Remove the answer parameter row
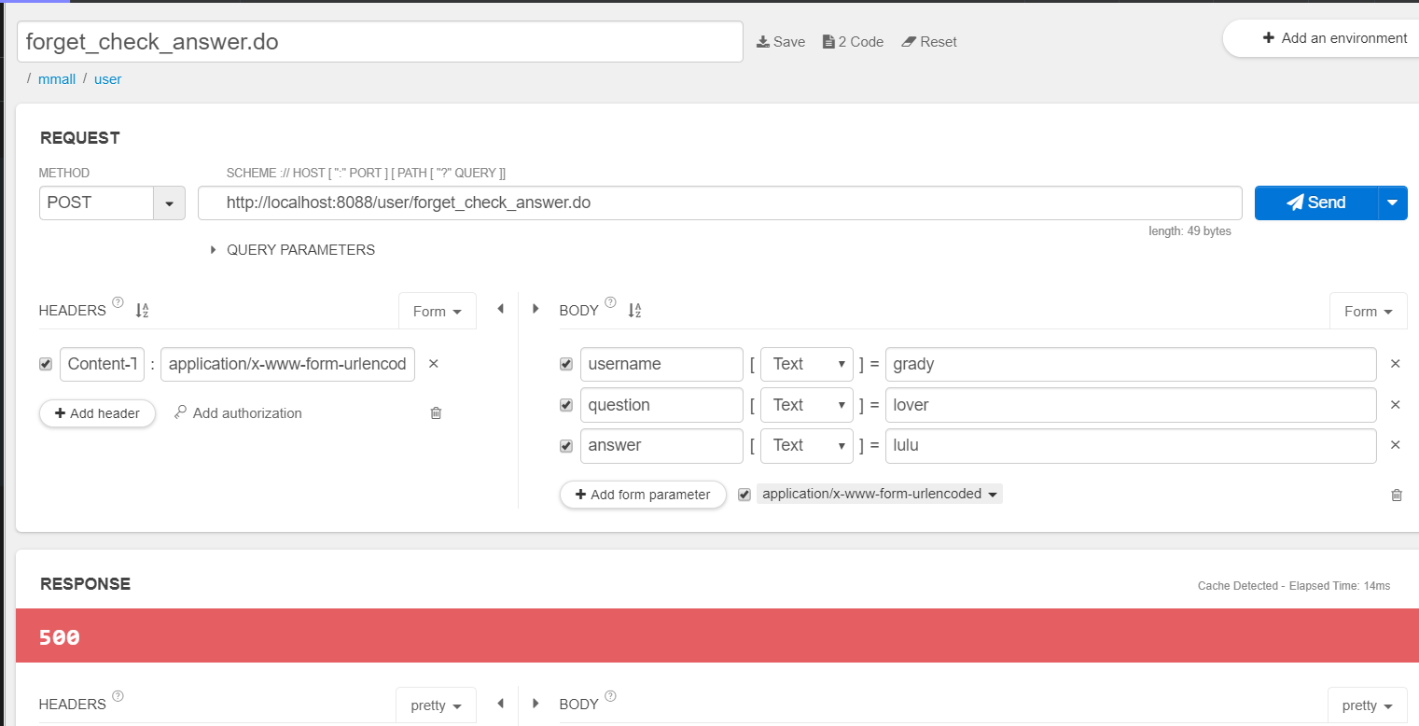 (x=1396, y=445)
